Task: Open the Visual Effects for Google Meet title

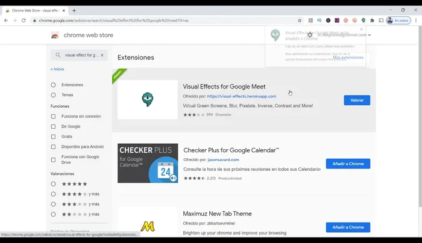Action: pos(224,87)
